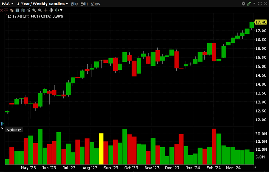Click the bar chart type icon
Image resolution: width=269 pixels, height=172 pixels.
click(x=23, y=10)
